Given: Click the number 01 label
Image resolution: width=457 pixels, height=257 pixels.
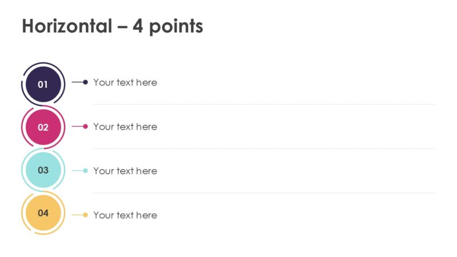Looking at the screenshot, I should click(43, 85).
